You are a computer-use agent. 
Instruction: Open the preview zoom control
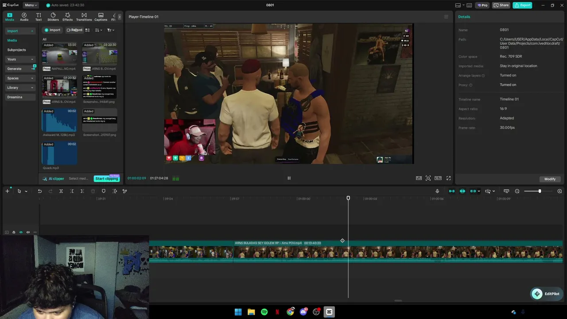(428, 178)
